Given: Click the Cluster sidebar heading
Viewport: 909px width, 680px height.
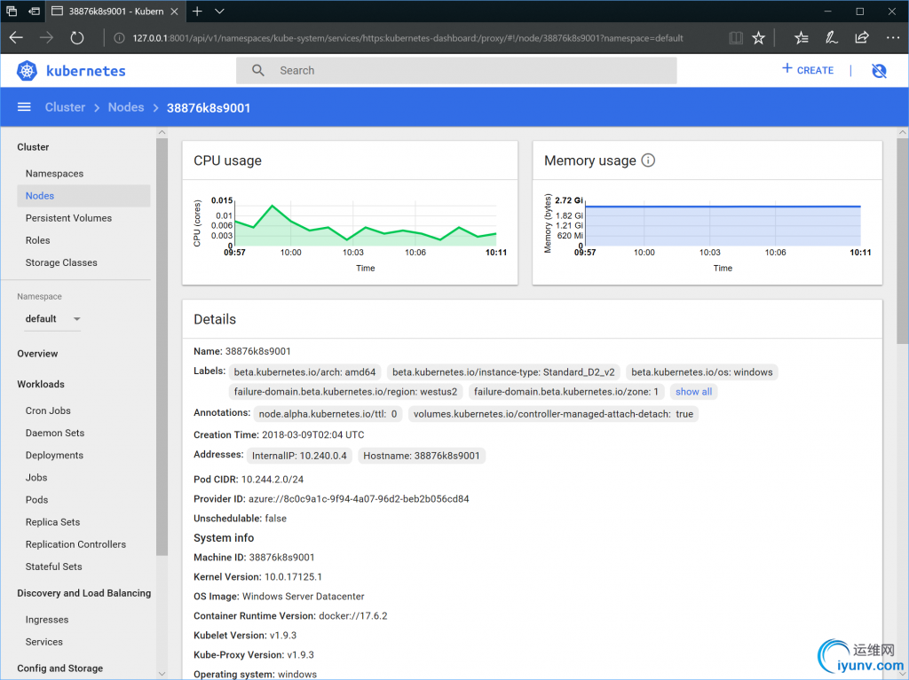Looking at the screenshot, I should tap(33, 147).
